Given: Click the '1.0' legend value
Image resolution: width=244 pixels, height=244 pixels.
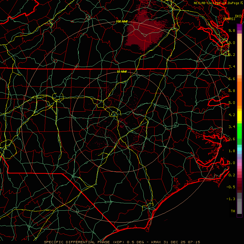Looking at the screenshot, I should [232, 163].
